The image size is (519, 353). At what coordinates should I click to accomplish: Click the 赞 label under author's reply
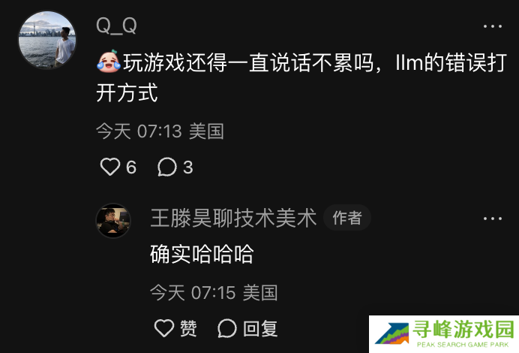click(188, 328)
